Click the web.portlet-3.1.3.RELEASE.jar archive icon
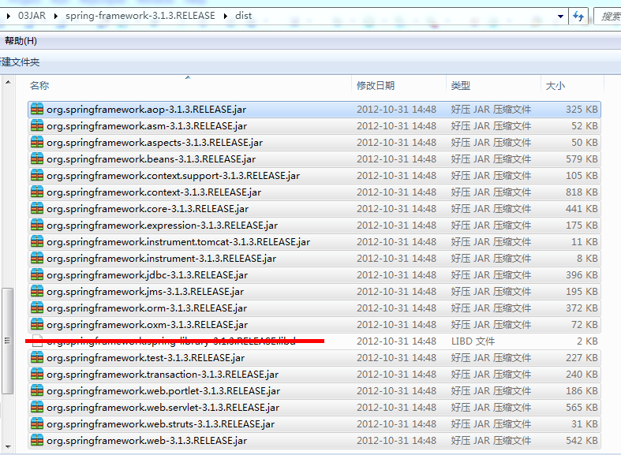 click(37, 391)
